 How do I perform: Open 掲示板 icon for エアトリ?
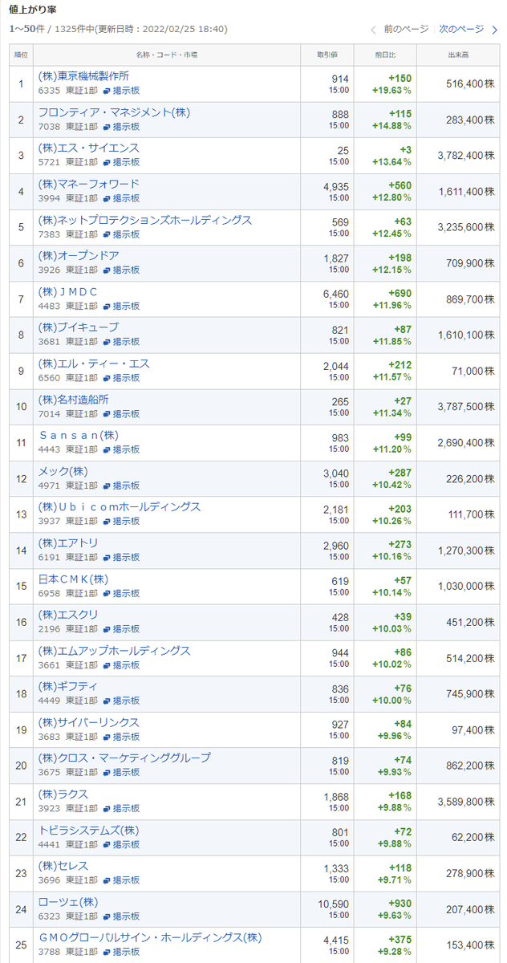[107, 557]
